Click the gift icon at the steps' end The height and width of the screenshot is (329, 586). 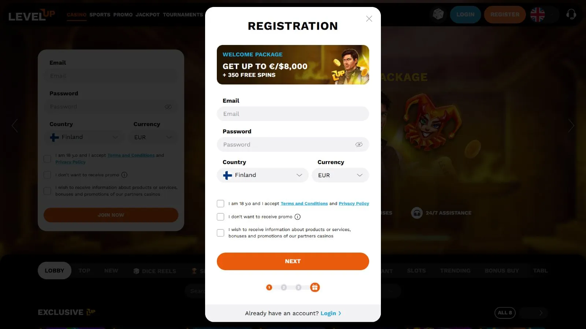coord(315,287)
